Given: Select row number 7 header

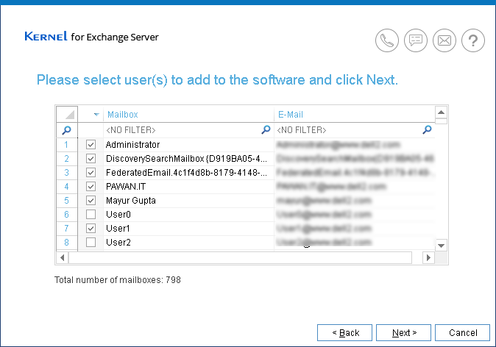Looking at the screenshot, I should pyautogui.click(x=67, y=228).
